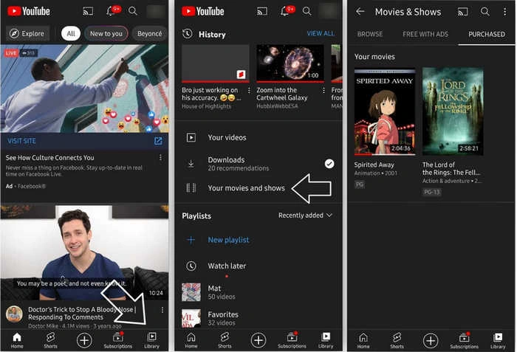The image size is (517, 352).
Task: Open the Mat playlist
Action: [x=258, y=292]
